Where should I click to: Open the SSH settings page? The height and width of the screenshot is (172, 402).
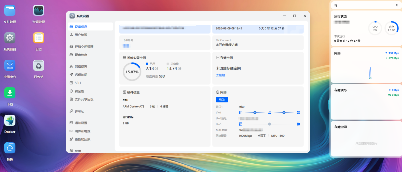[x=78, y=83]
